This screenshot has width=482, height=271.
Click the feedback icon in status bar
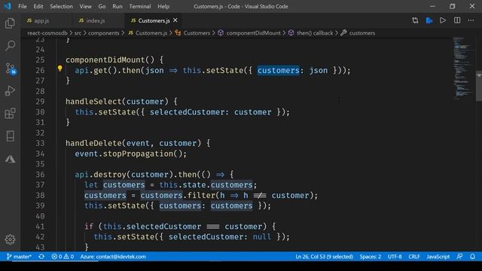(x=459, y=257)
